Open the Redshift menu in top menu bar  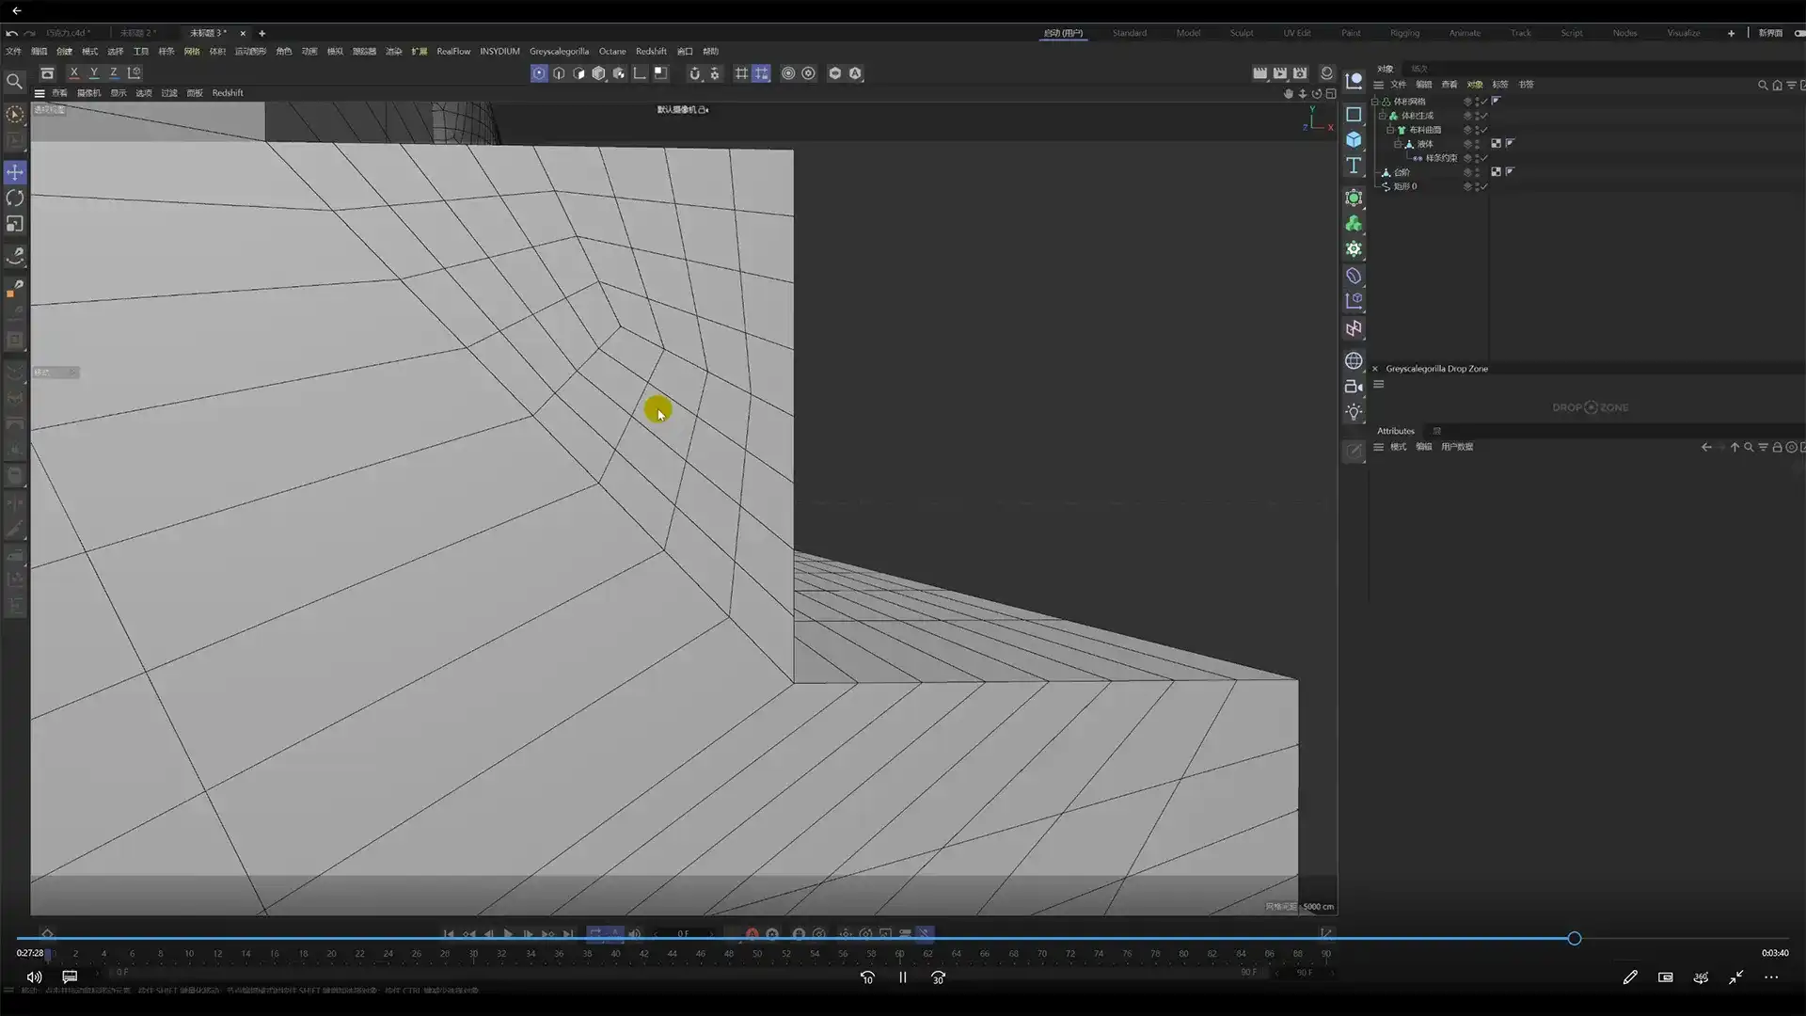pyautogui.click(x=650, y=52)
